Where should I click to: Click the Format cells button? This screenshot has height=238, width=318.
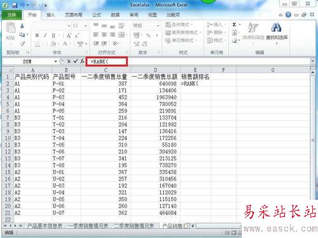coord(216,40)
